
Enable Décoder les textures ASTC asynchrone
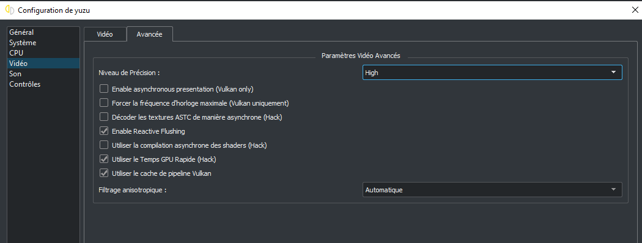click(x=104, y=117)
